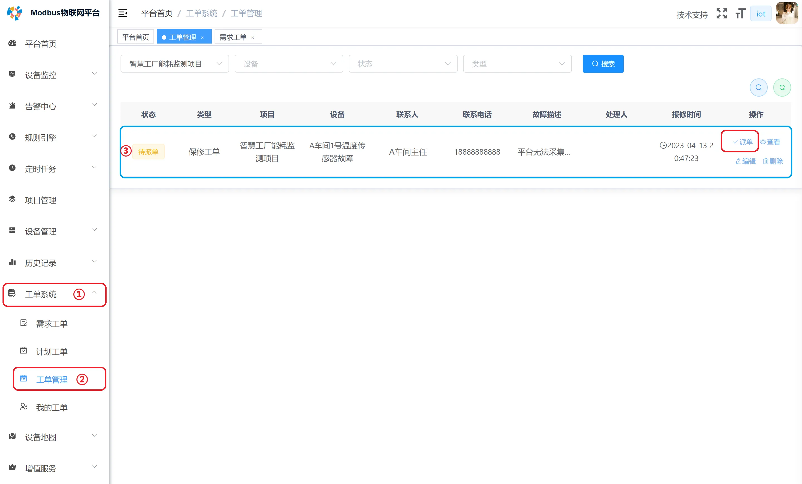This screenshot has width=802, height=484.
Task: Enter fullscreen via the expand icon
Action: 722,13
